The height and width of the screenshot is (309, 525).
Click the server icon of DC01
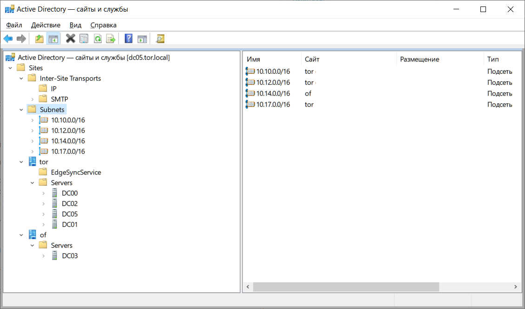click(54, 225)
